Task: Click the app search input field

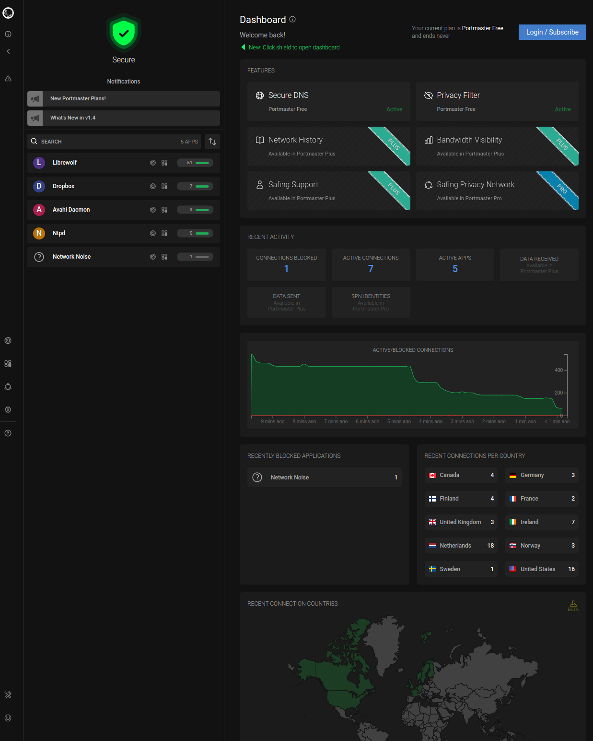Action: point(114,142)
